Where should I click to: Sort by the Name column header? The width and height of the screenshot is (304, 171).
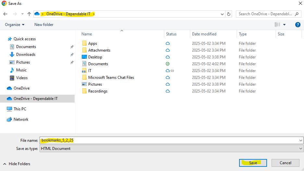point(87,34)
